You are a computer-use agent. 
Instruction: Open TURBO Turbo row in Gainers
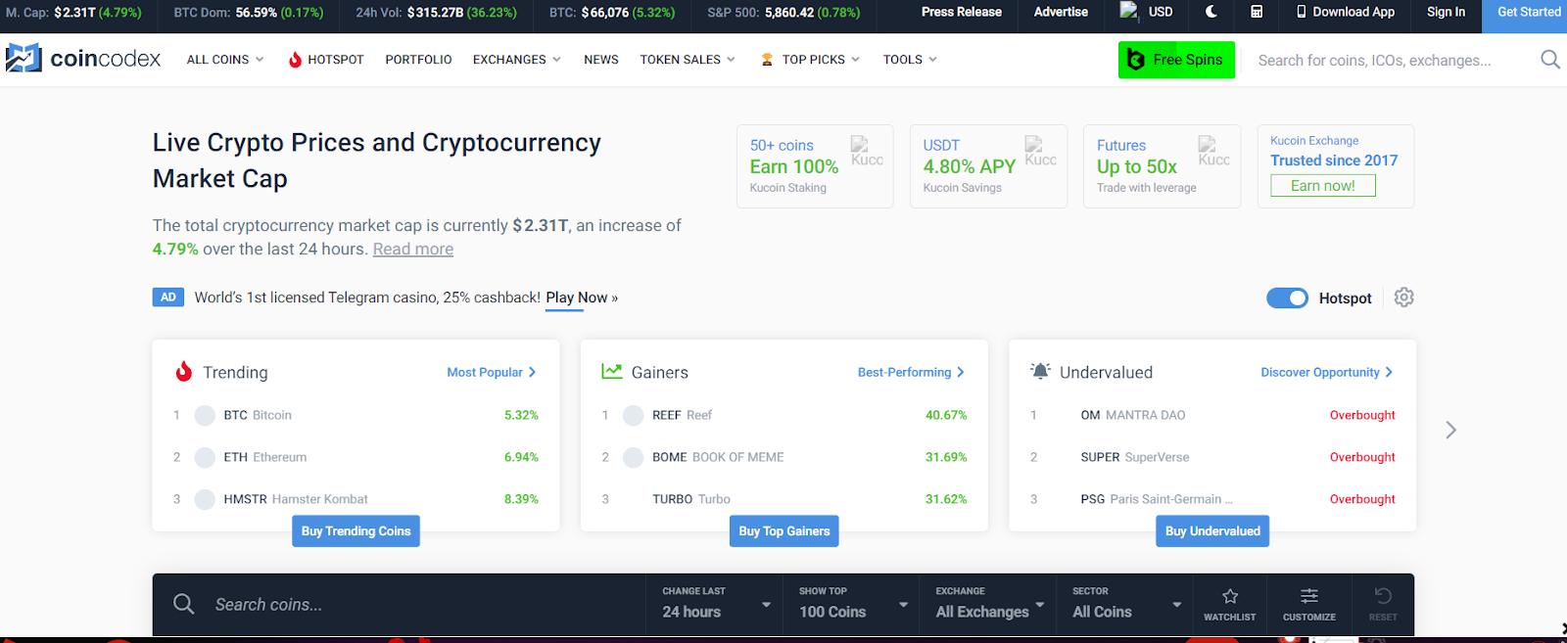pyautogui.click(x=784, y=499)
